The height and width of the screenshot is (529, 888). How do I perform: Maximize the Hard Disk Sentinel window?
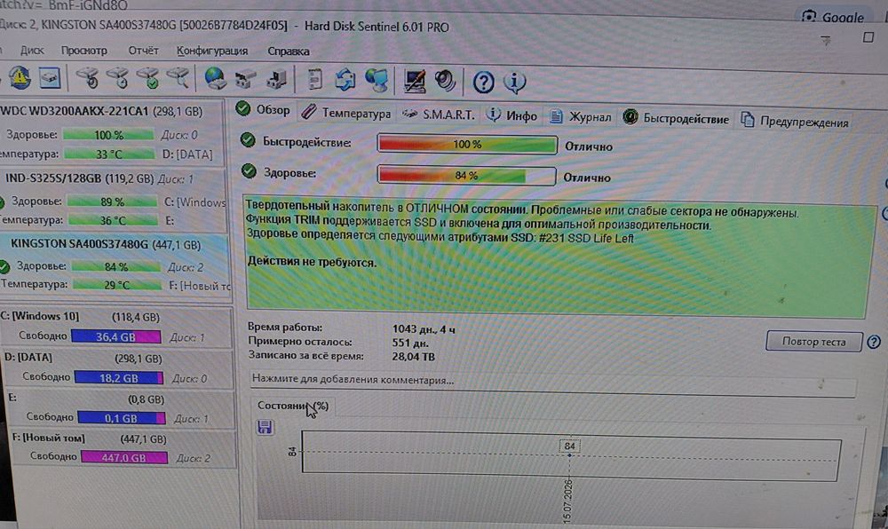click(x=868, y=37)
